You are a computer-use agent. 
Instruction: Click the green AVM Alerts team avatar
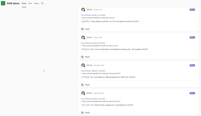click(x=3, y=3)
